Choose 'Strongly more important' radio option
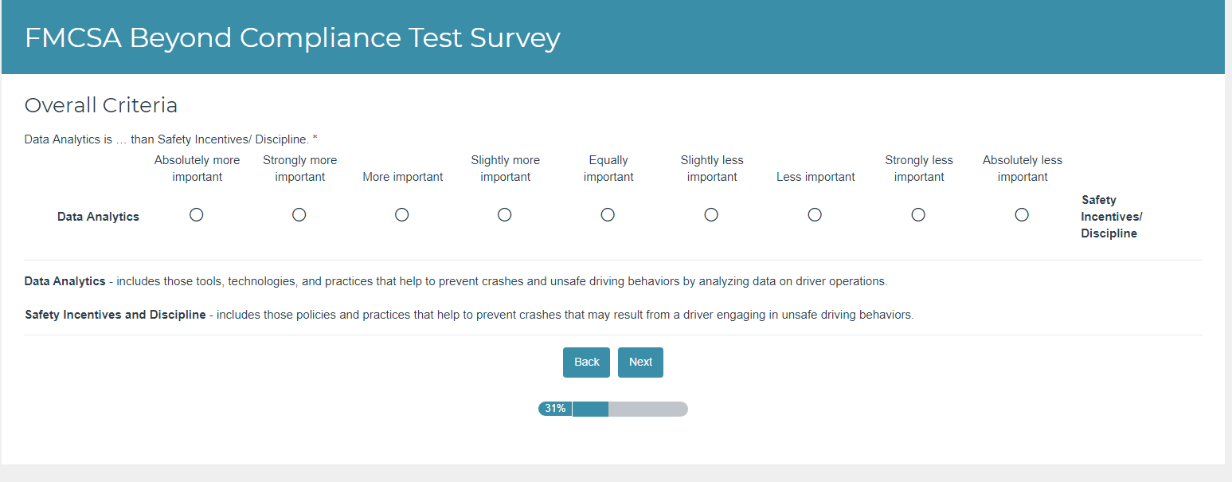 (x=299, y=215)
